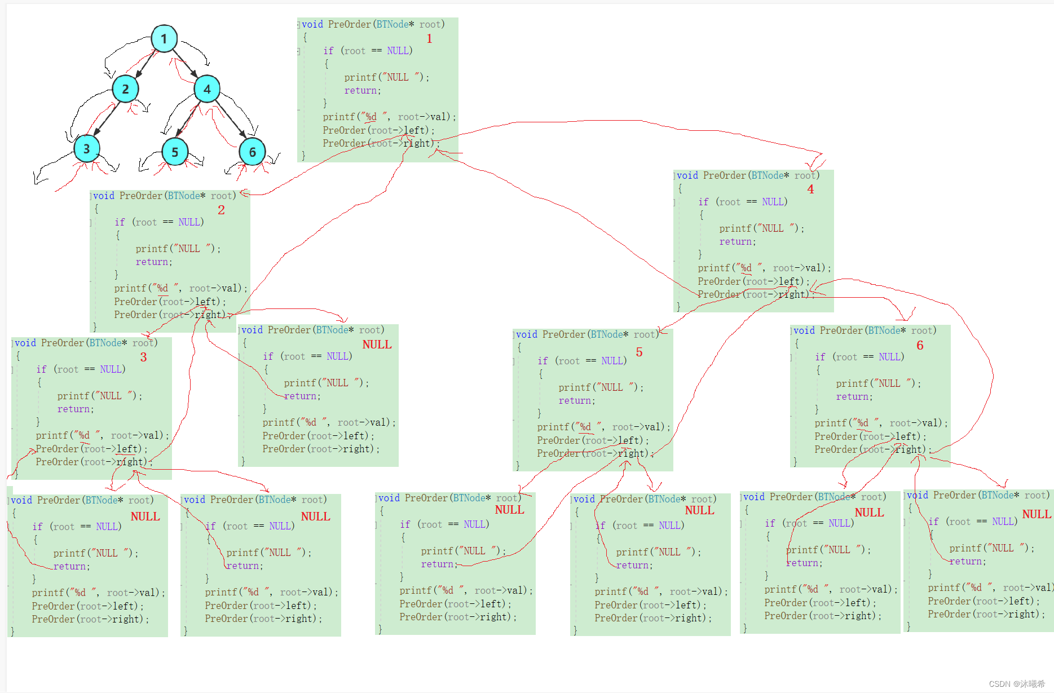The image size is (1054, 693).
Task: Click tree node 1 at the root
Action: 164,39
